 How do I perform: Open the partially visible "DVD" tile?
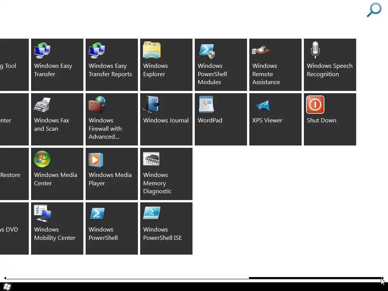(x=14, y=228)
